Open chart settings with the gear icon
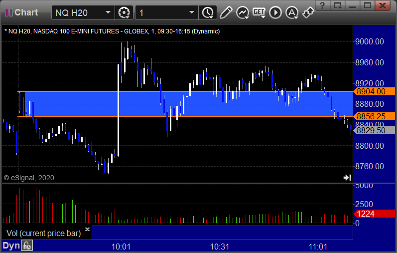 coord(124,12)
